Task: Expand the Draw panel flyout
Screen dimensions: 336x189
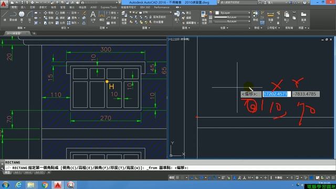Action: (x=21, y=28)
